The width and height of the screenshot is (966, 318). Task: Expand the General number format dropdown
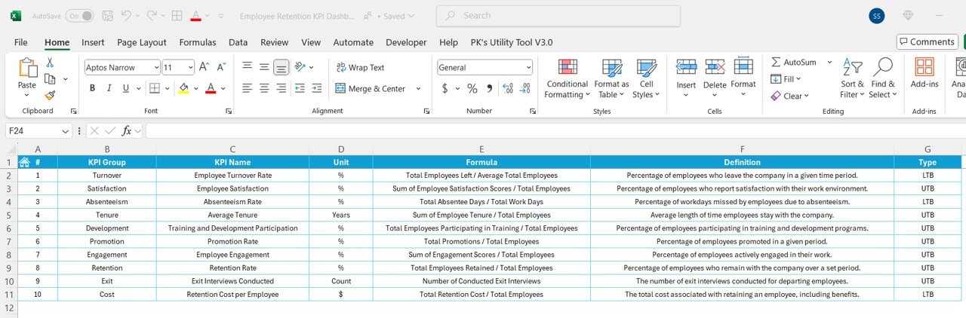pyautogui.click(x=528, y=67)
